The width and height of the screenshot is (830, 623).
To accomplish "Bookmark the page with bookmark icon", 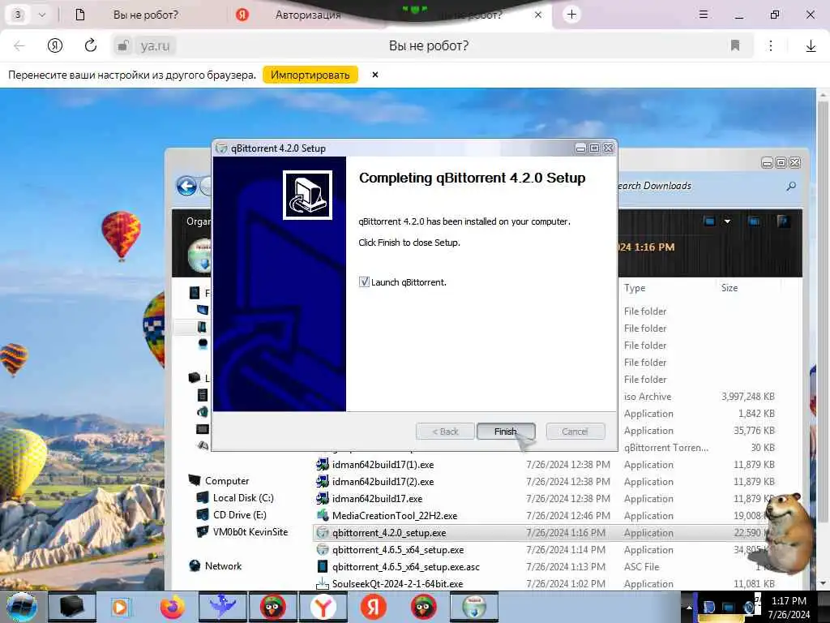I will tap(734, 45).
